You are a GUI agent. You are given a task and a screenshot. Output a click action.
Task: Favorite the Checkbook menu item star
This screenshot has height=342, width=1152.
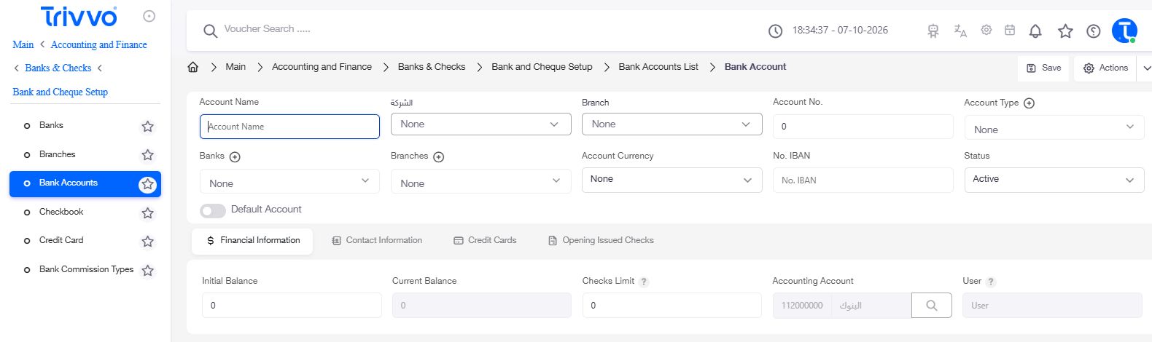coord(147,213)
